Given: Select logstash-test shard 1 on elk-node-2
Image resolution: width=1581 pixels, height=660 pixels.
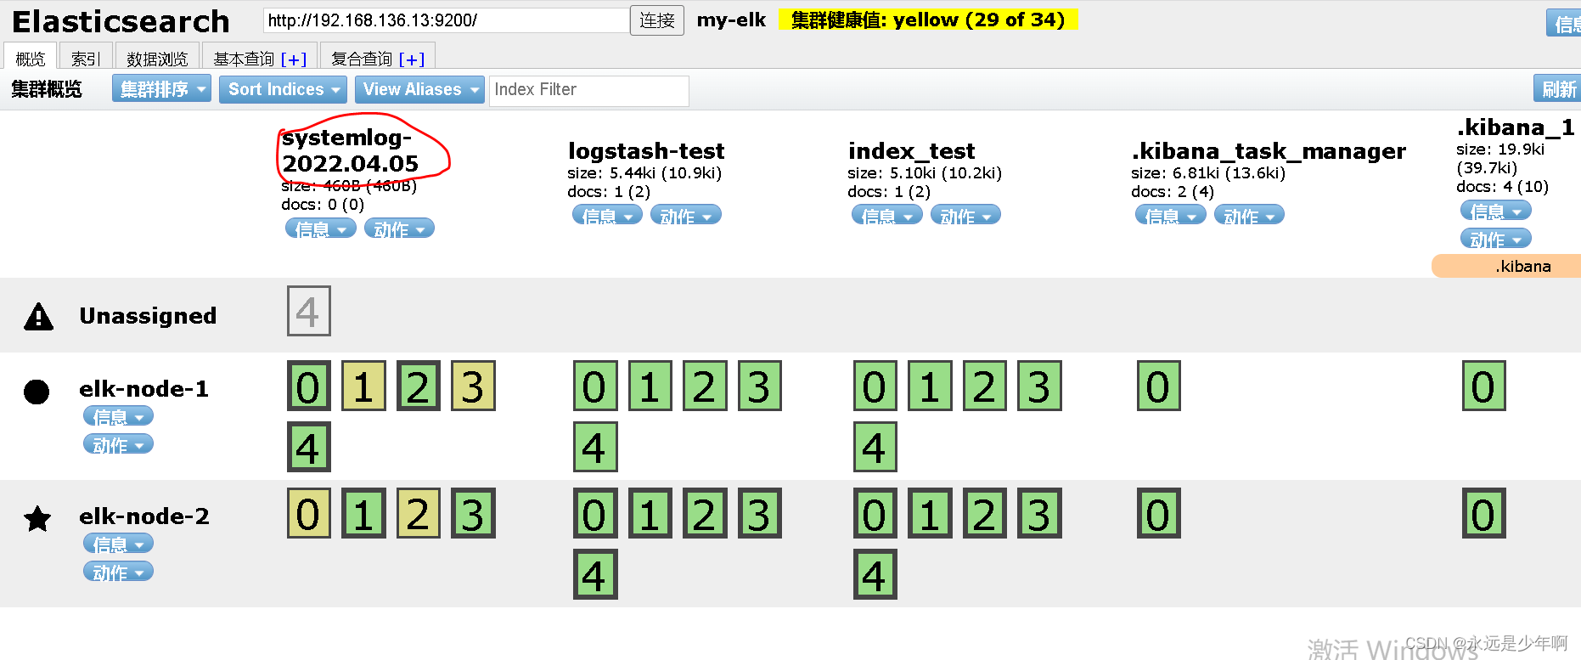Looking at the screenshot, I should pyautogui.click(x=650, y=513).
